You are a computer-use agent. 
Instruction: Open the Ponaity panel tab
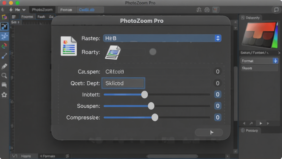click(250, 130)
